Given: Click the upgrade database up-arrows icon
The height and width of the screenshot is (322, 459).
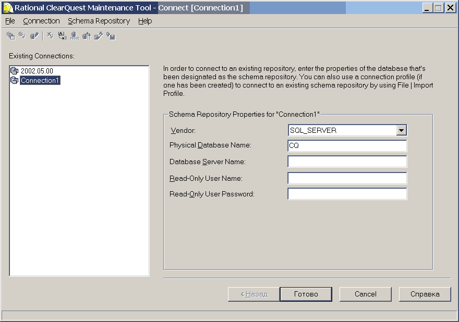Looking at the screenshot, I should [87, 36].
